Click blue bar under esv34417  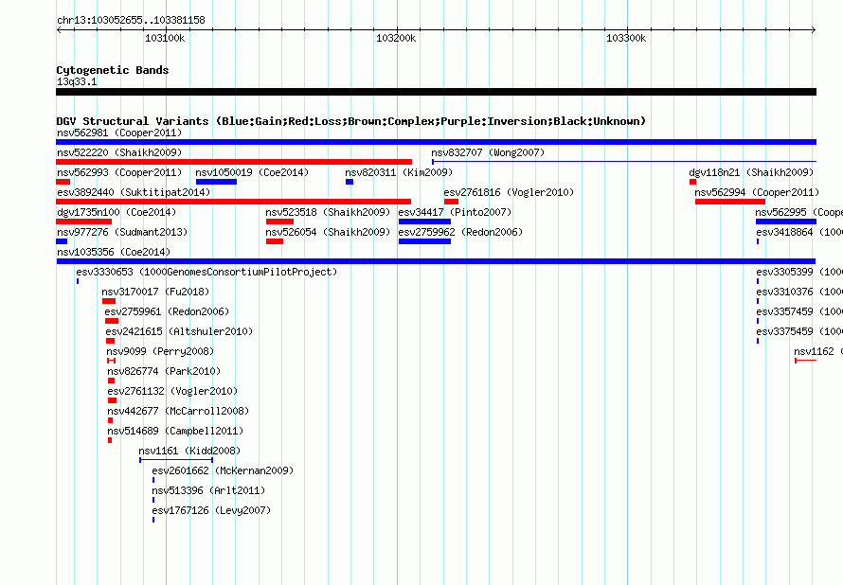point(424,222)
